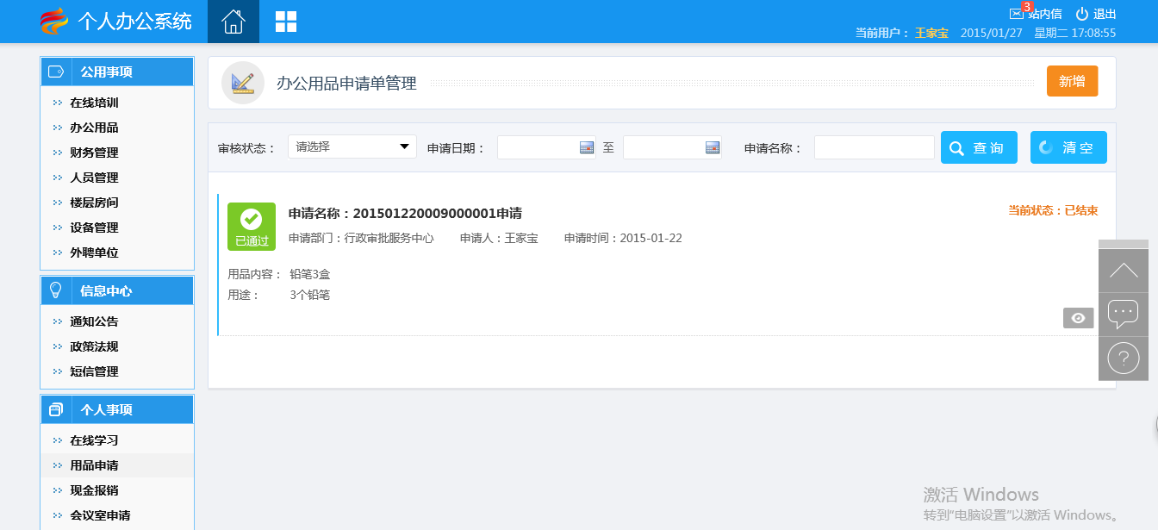Image resolution: width=1158 pixels, height=530 pixels.
Task: Open 办公用品 in the sidebar
Action: click(x=94, y=128)
